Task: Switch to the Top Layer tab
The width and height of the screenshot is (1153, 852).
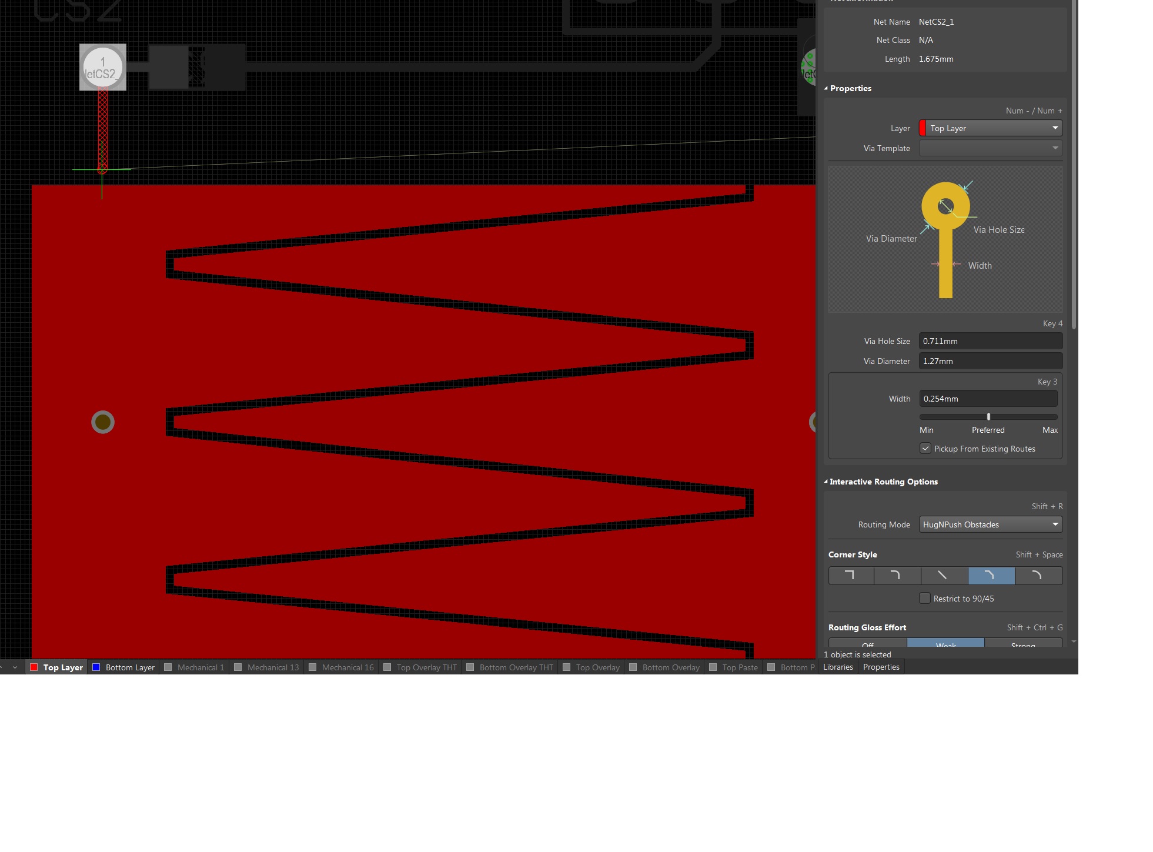Action: tap(56, 667)
